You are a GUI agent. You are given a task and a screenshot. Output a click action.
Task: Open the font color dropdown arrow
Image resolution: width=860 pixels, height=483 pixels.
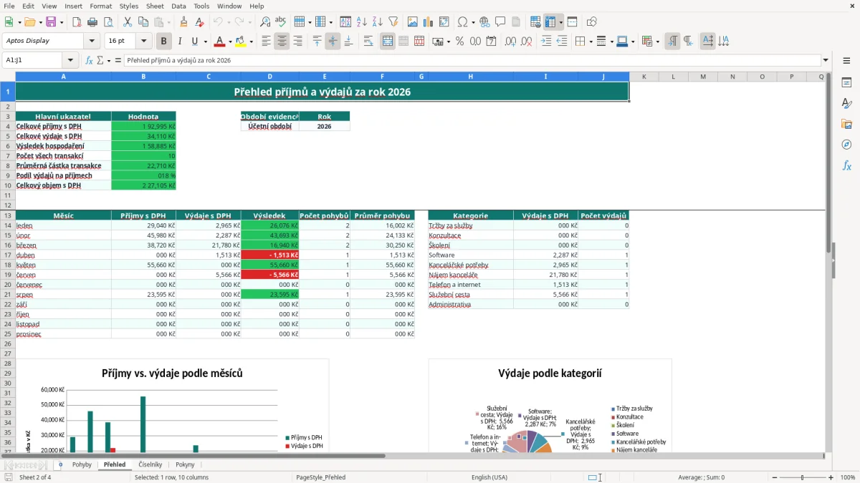pyautogui.click(x=230, y=42)
